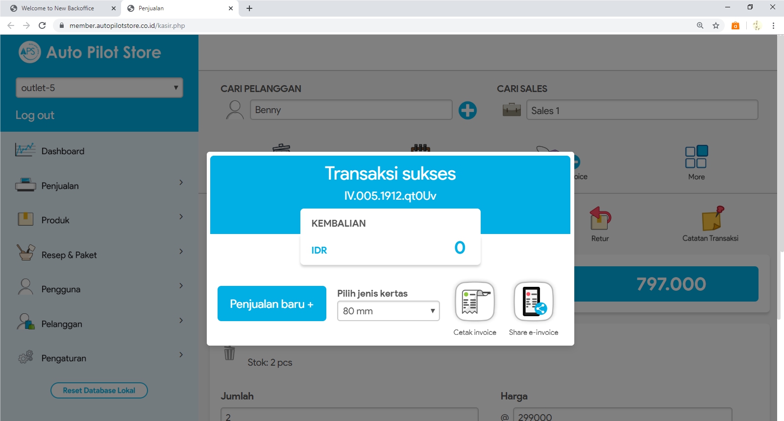Viewport: 784px width, 421px height.
Task: Click the Cetak invoice receipt icon
Action: click(x=474, y=302)
